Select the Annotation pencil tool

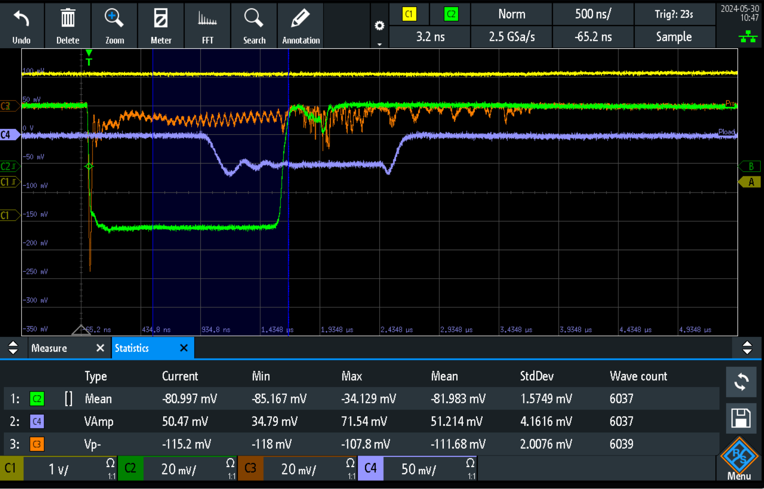(301, 26)
